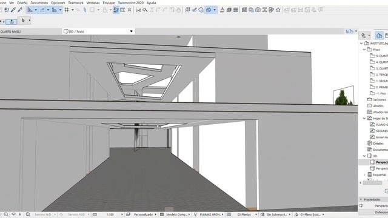Click the layers settings icon
This screenshot has width=388, height=218.
tap(244, 10)
